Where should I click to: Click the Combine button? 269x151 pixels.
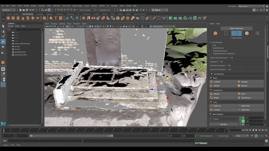tap(223, 82)
